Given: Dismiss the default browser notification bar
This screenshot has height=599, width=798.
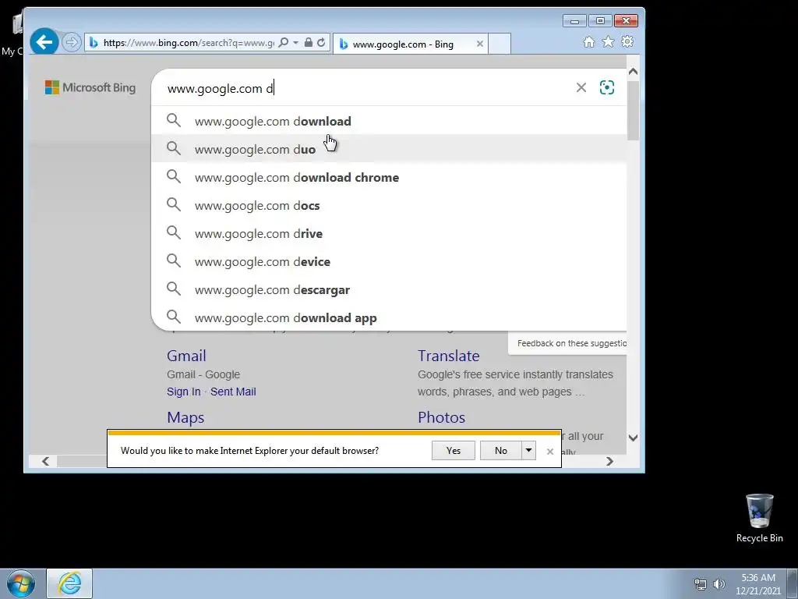Looking at the screenshot, I should [x=549, y=452].
